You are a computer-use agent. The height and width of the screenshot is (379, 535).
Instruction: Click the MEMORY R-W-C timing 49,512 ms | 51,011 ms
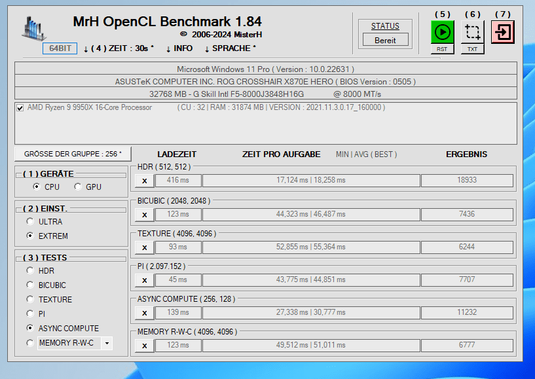click(311, 345)
